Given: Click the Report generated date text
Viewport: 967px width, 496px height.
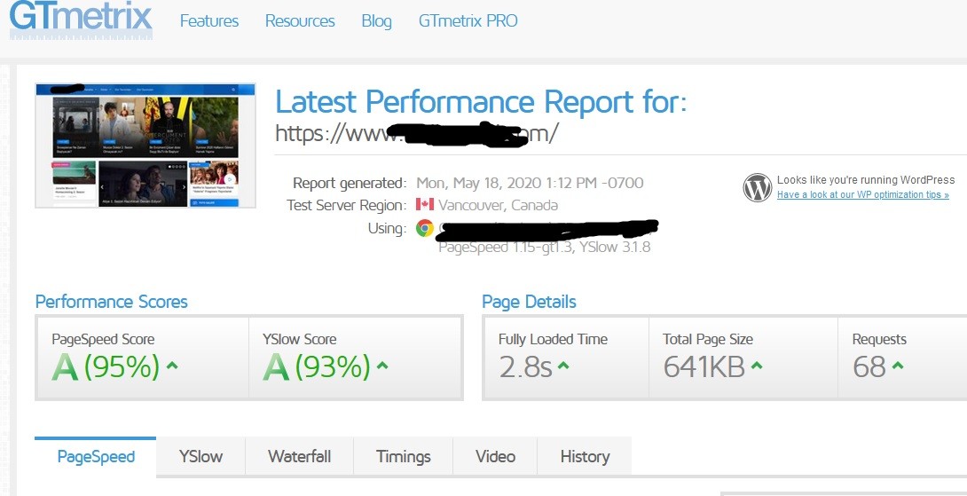Looking at the screenshot, I should [531, 183].
